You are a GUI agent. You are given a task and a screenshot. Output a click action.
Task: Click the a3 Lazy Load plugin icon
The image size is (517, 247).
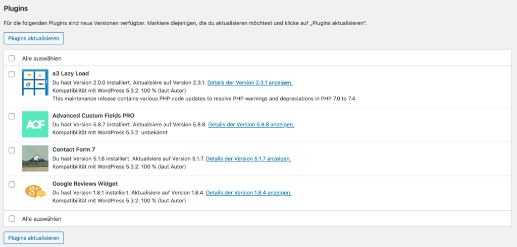[x=35, y=83]
